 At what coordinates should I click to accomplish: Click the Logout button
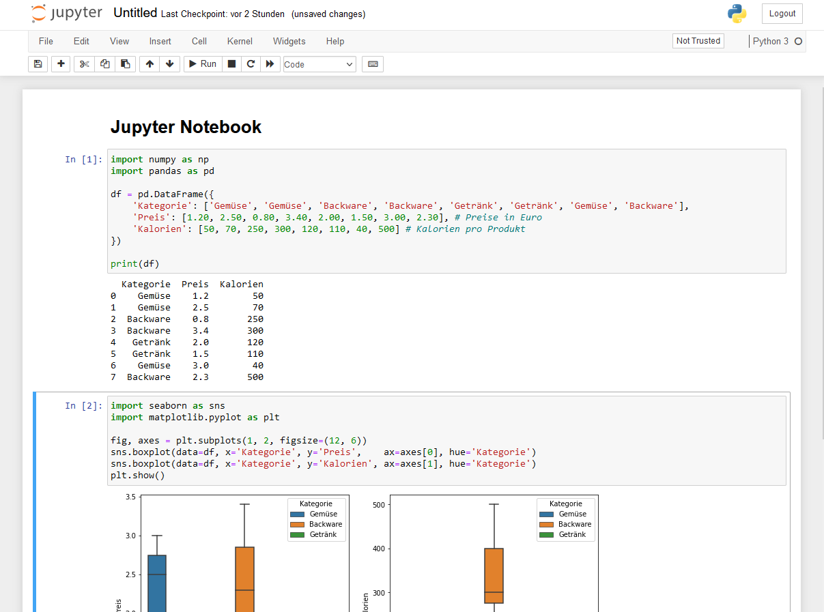point(782,14)
